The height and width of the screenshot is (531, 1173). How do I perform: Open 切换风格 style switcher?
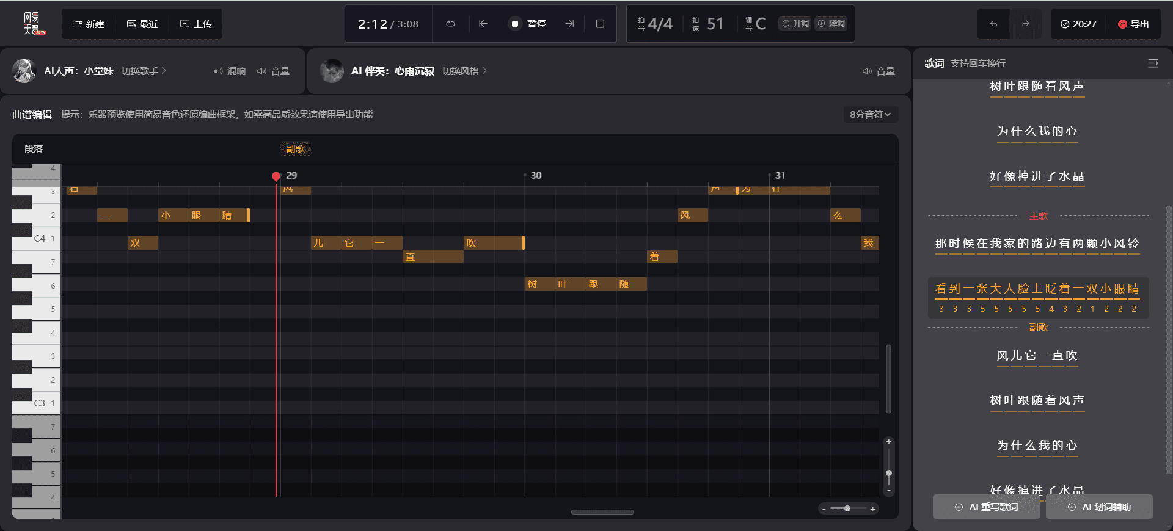pyautogui.click(x=464, y=71)
